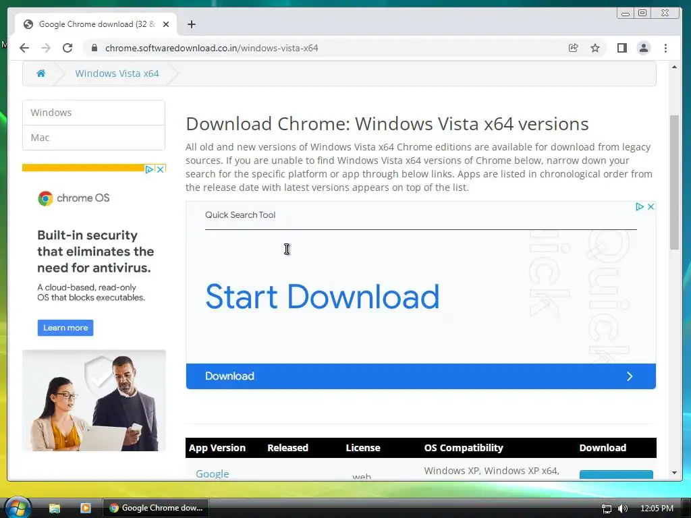Viewport: 691px width, 518px height.
Task: Close the Quick Search Tool ad
Action: click(651, 206)
